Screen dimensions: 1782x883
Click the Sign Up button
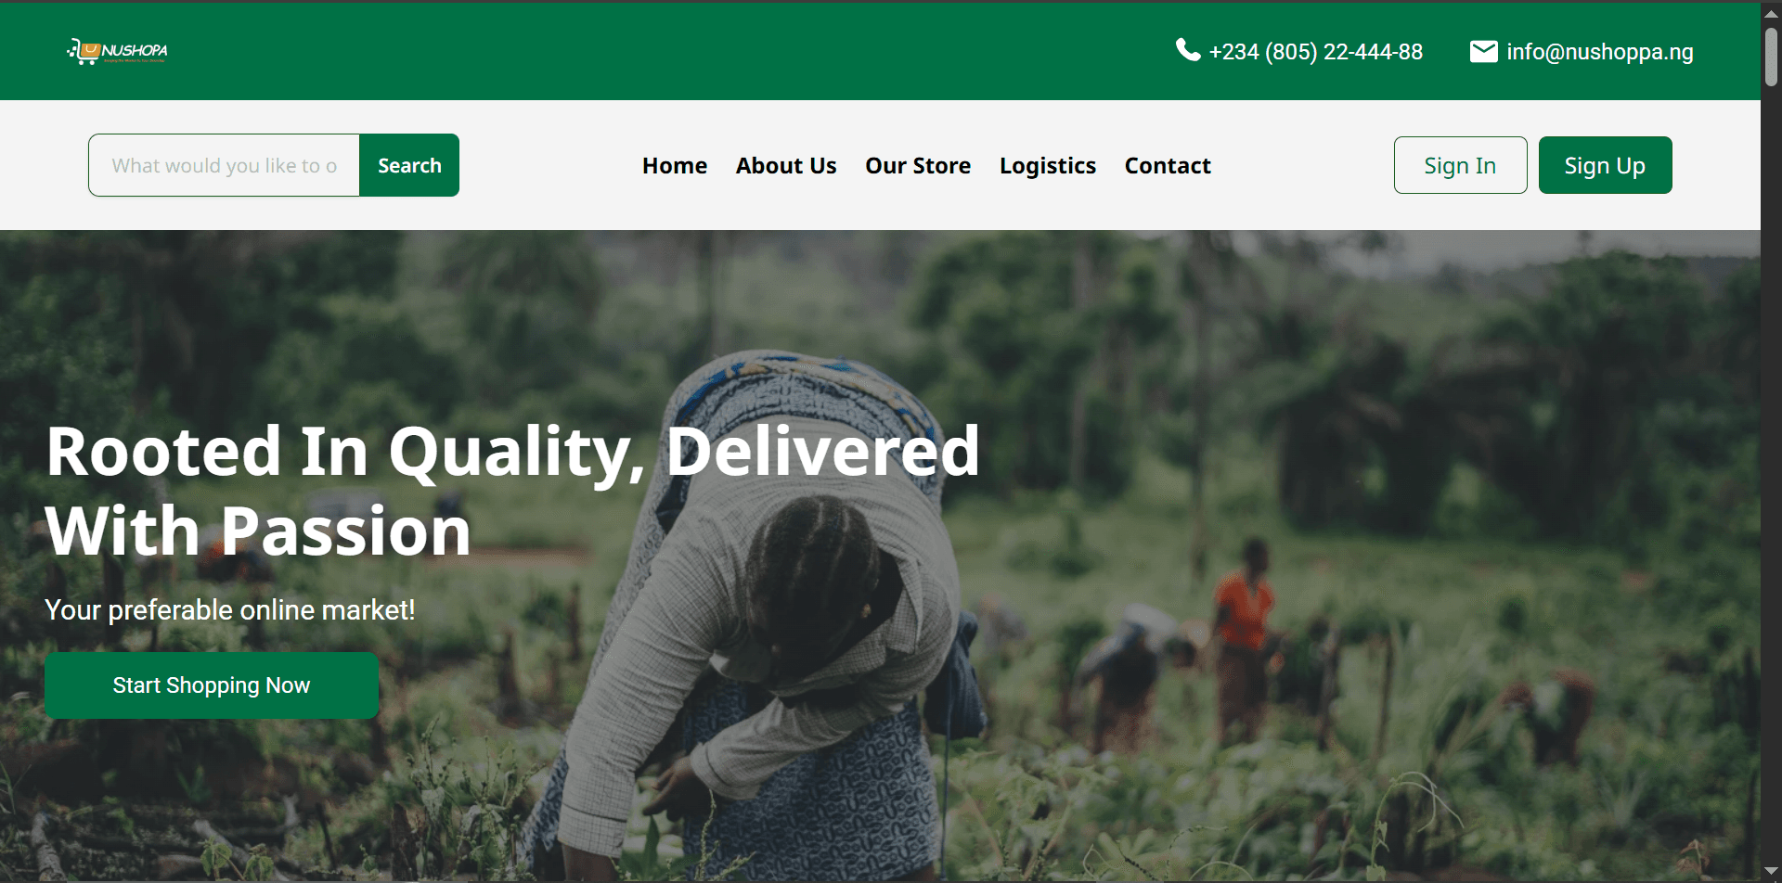click(x=1605, y=165)
